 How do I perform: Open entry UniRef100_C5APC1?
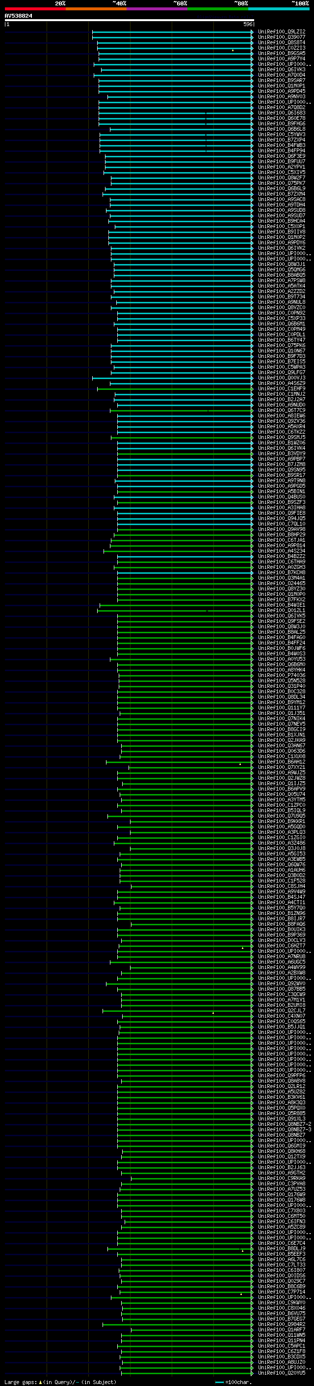(x=281, y=1346)
